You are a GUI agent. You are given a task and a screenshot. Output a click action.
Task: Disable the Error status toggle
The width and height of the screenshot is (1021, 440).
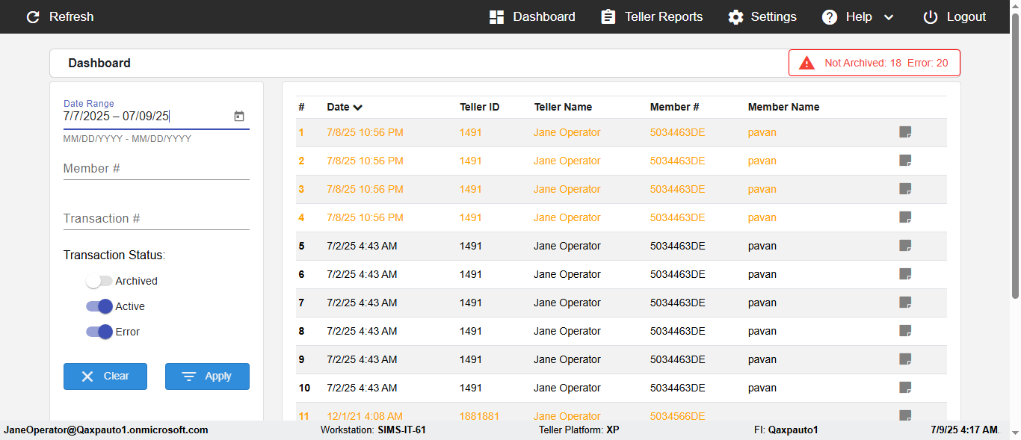[99, 332]
